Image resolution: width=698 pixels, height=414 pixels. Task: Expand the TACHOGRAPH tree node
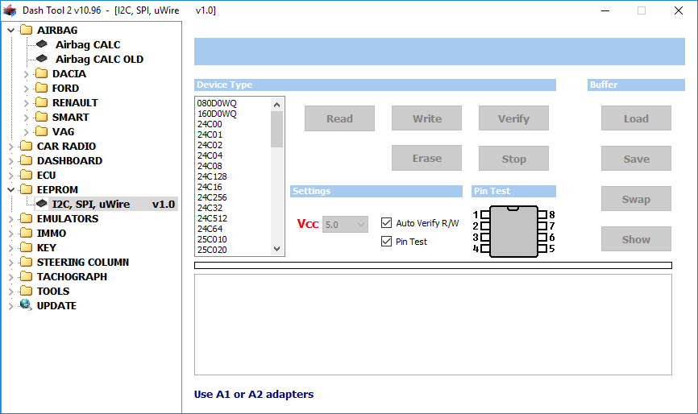coord(11,277)
